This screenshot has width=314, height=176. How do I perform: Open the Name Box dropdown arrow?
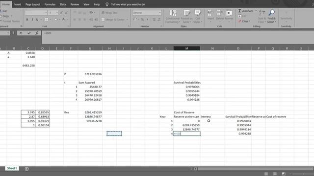tap(8, 33)
